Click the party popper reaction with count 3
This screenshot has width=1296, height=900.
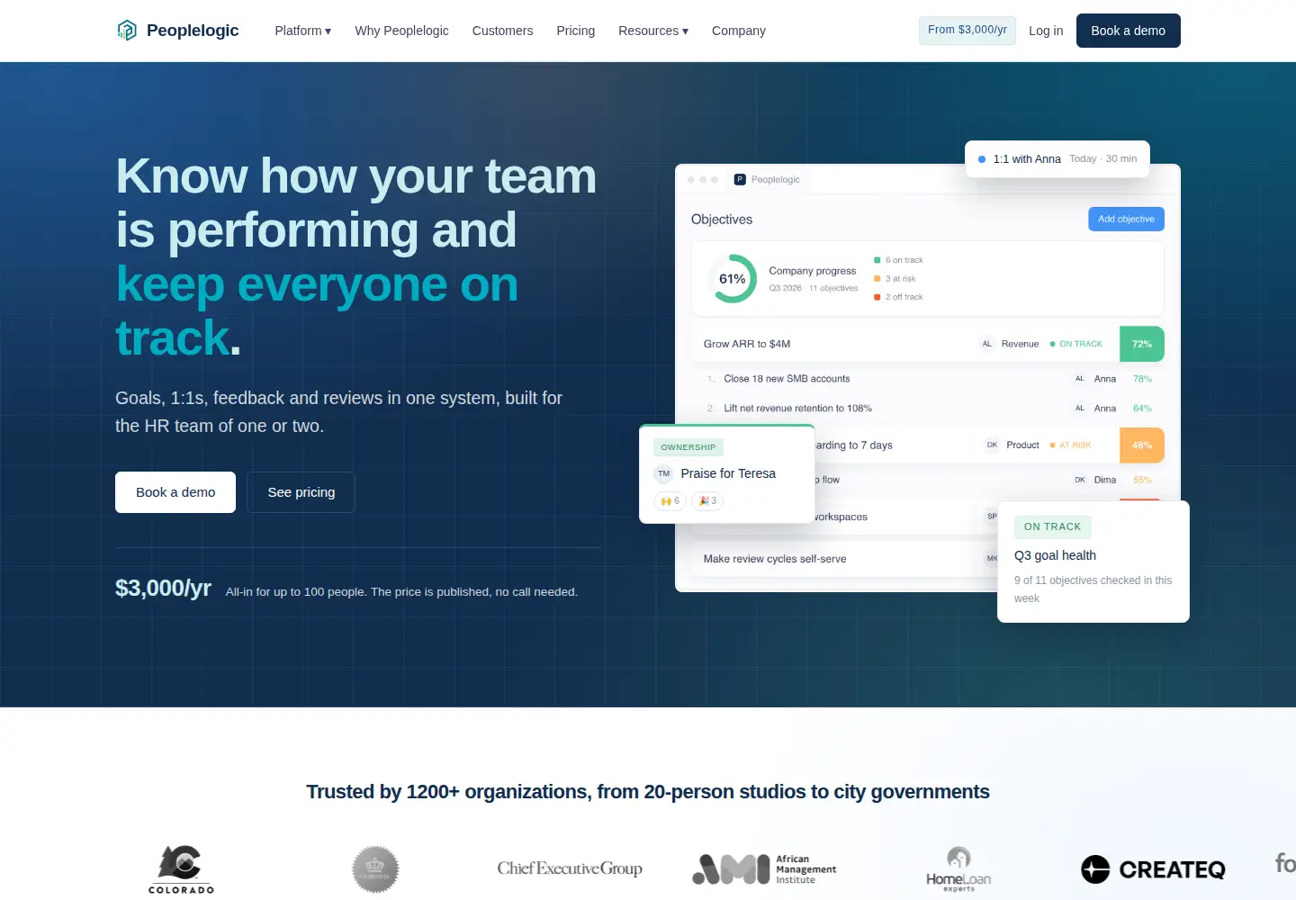[x=707, y=501]
